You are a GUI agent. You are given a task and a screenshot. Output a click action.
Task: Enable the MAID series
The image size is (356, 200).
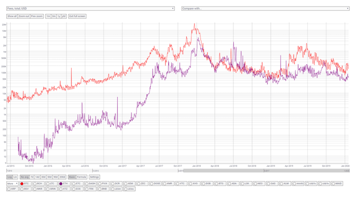pyautogui.click(x=337, y=184)
